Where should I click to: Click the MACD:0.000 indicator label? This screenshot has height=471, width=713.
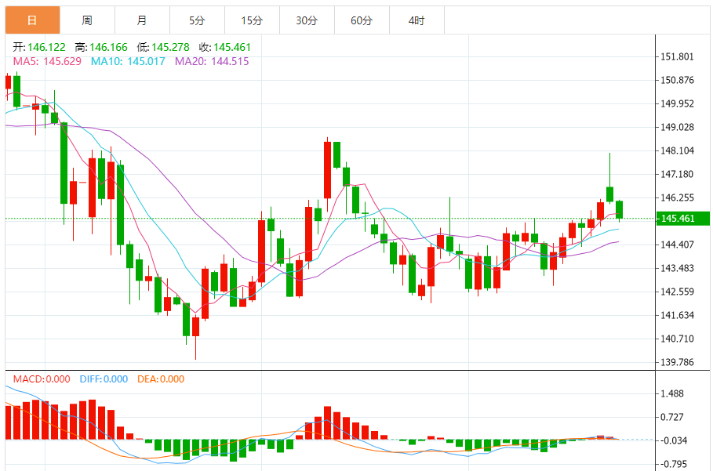(x=42, y=379)
